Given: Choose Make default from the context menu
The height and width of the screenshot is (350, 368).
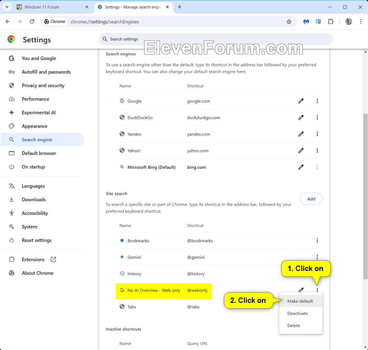Looking at the screenshot, I should pyautogui.click(x=301, y=301).
